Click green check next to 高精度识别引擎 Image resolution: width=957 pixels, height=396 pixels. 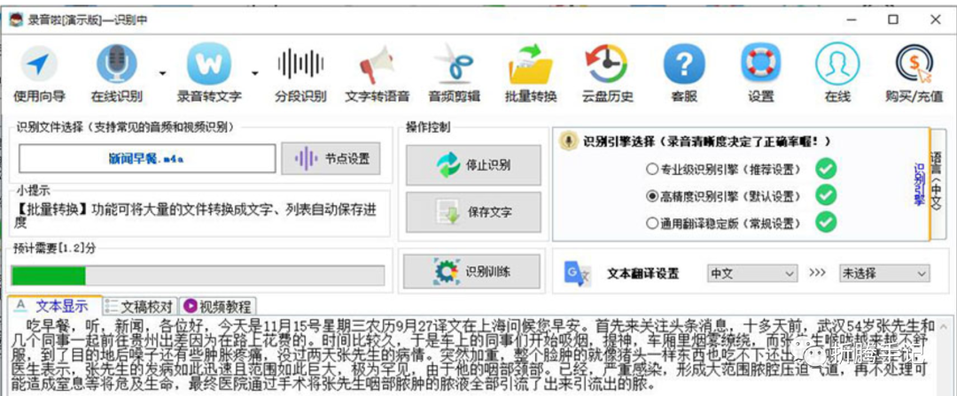point(826,195)
